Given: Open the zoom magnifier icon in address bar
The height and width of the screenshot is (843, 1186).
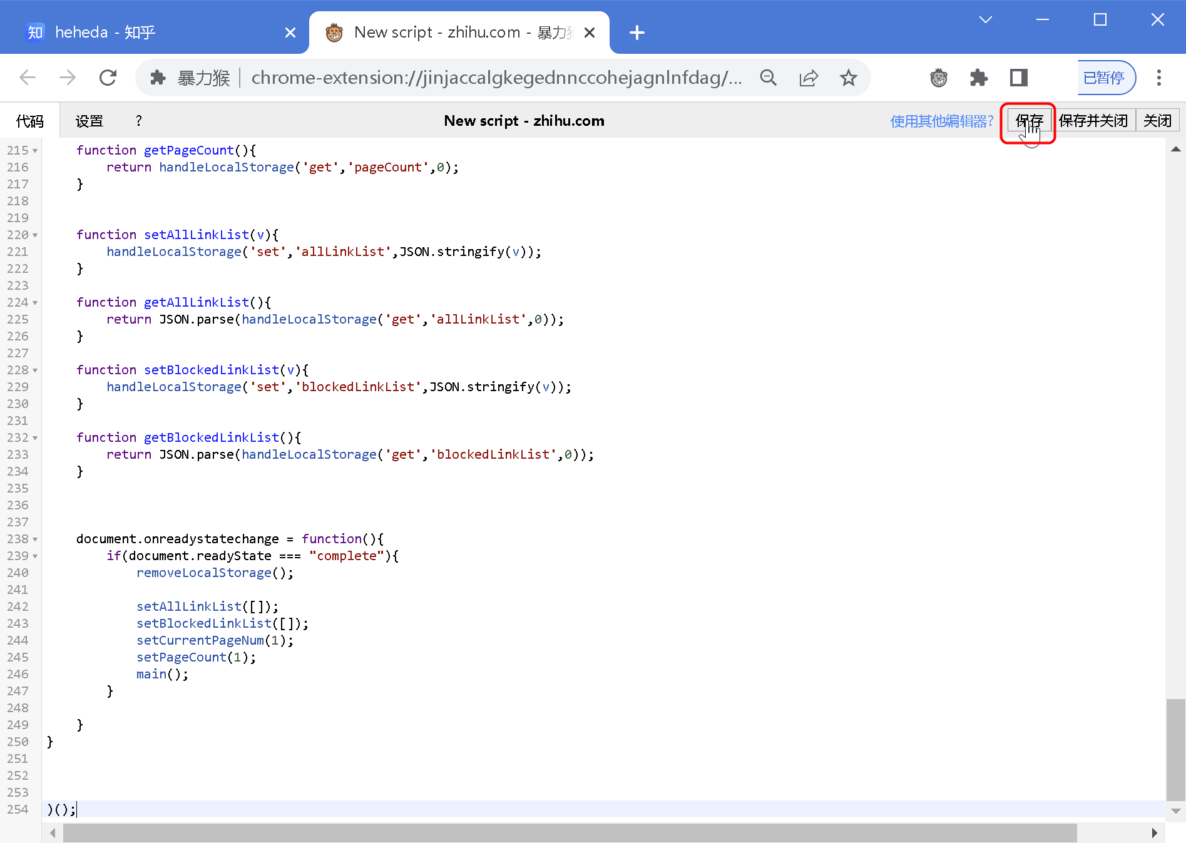Looking at the screenshot, I should click(768, 78).
